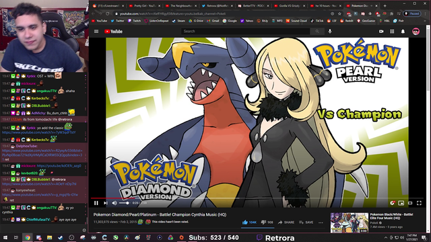The height and width of the screenshot is (242, 431).
Task: Open more actions menu under the video
Action: point(321,223)
